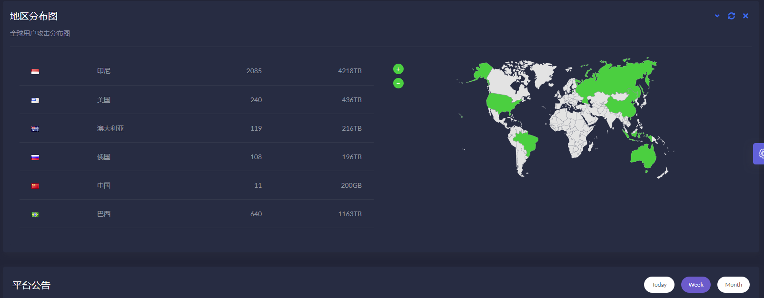Select the 印尼 country row label
Viewport: 764px width, 298px height.
click(104, 71)
